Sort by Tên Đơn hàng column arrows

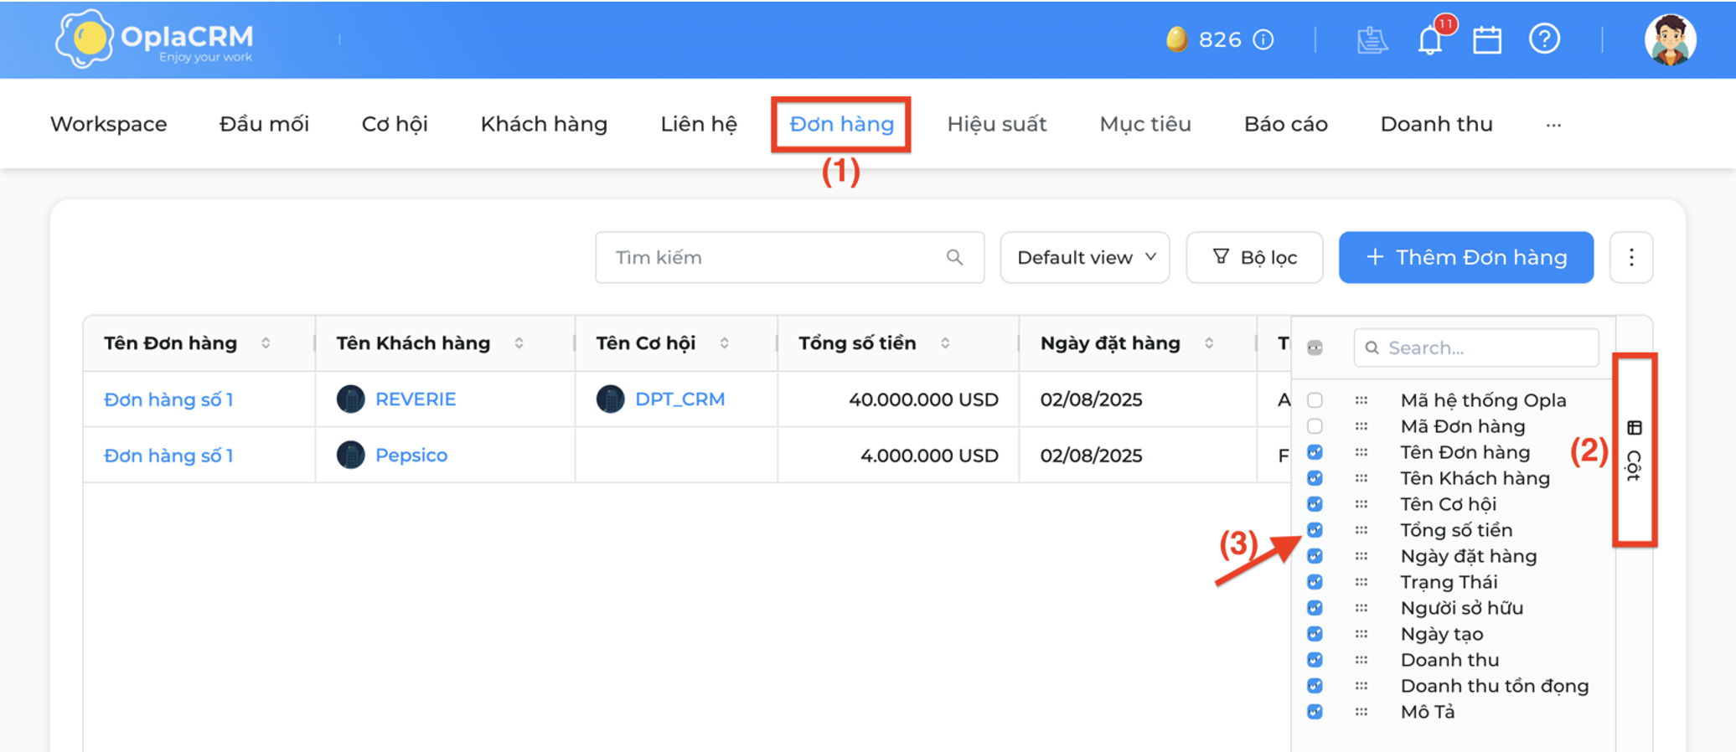266,343
